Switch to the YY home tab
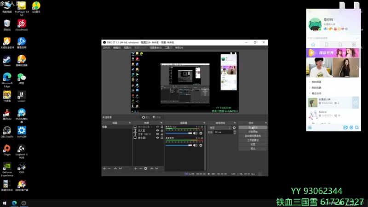 pos(313,44)
